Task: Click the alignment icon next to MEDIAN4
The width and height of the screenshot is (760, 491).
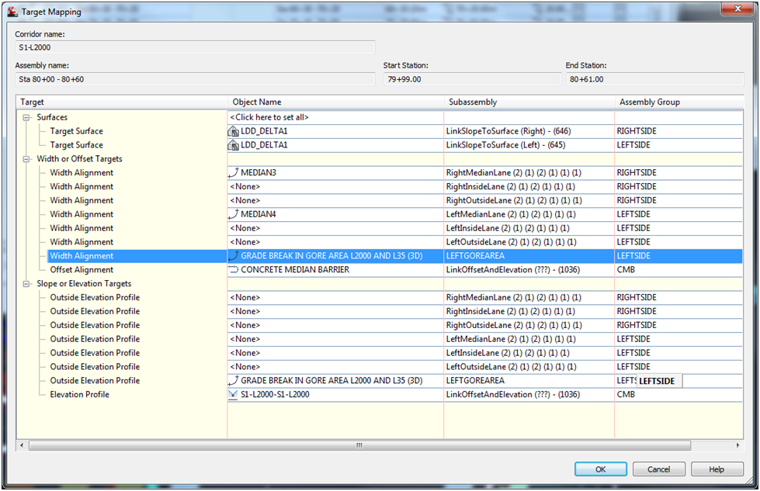Action: point(234,214)
